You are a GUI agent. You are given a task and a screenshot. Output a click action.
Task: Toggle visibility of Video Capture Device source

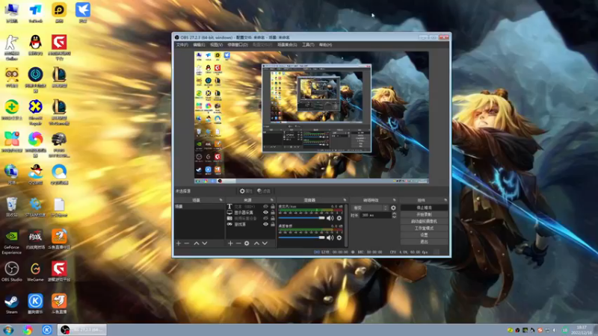click(x=266, y=219)
